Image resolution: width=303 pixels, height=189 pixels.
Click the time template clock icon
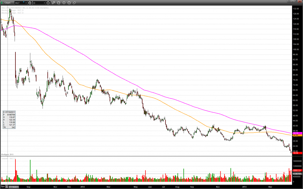point(48,3)
